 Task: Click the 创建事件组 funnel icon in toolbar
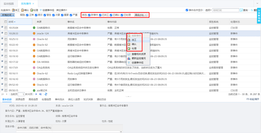41,10
